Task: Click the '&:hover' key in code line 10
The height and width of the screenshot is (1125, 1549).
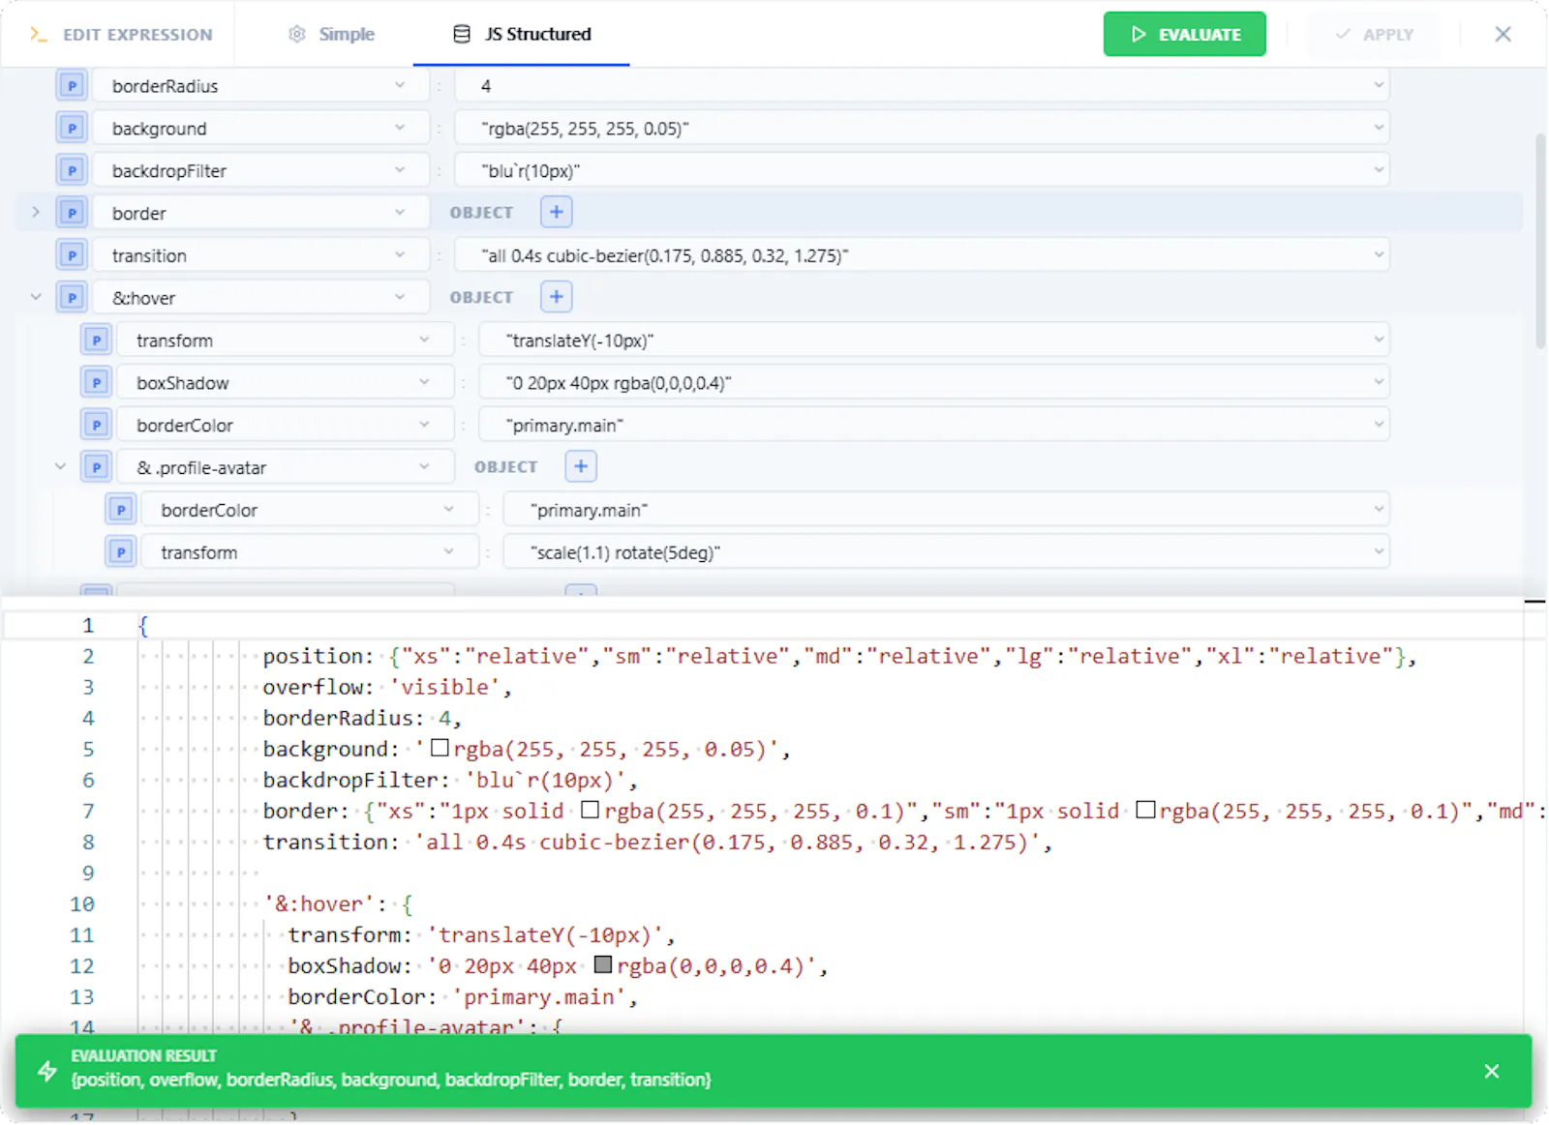Action: pos(319,903)
